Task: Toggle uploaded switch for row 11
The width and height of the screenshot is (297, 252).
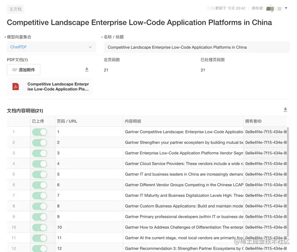Action: (x=40, y=238)
